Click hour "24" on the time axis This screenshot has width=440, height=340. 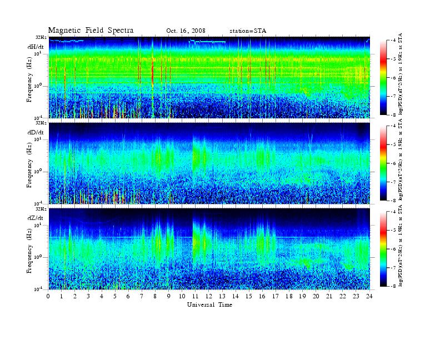[369, 296]
